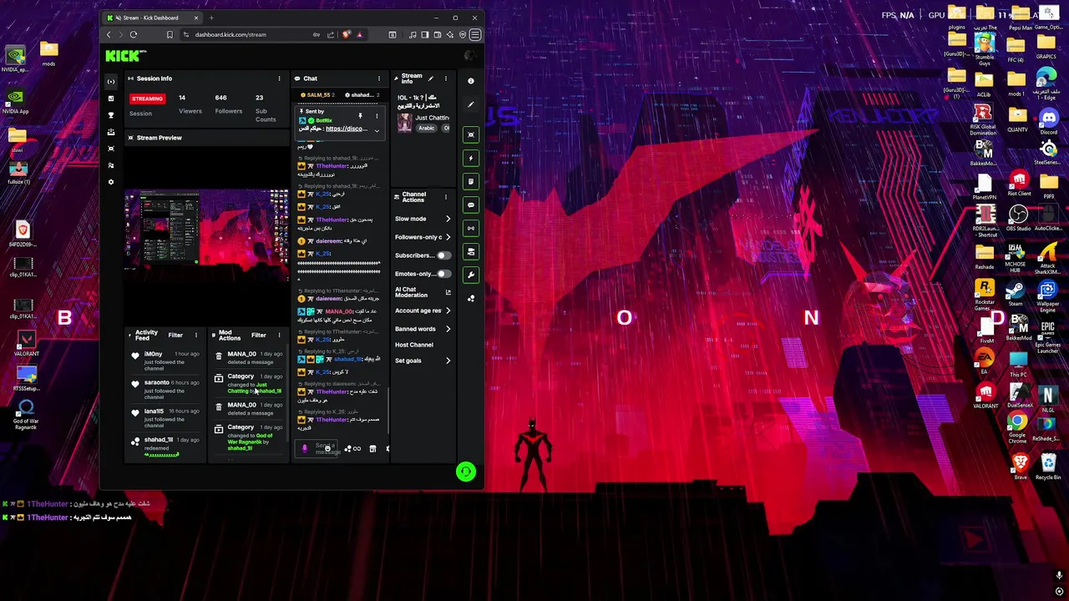Click the STREAMING status badge

pos(147,98)
